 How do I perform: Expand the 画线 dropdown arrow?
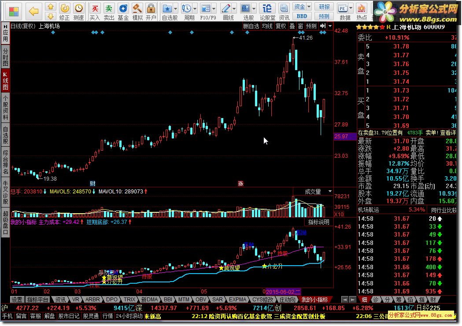pos(234,8)
